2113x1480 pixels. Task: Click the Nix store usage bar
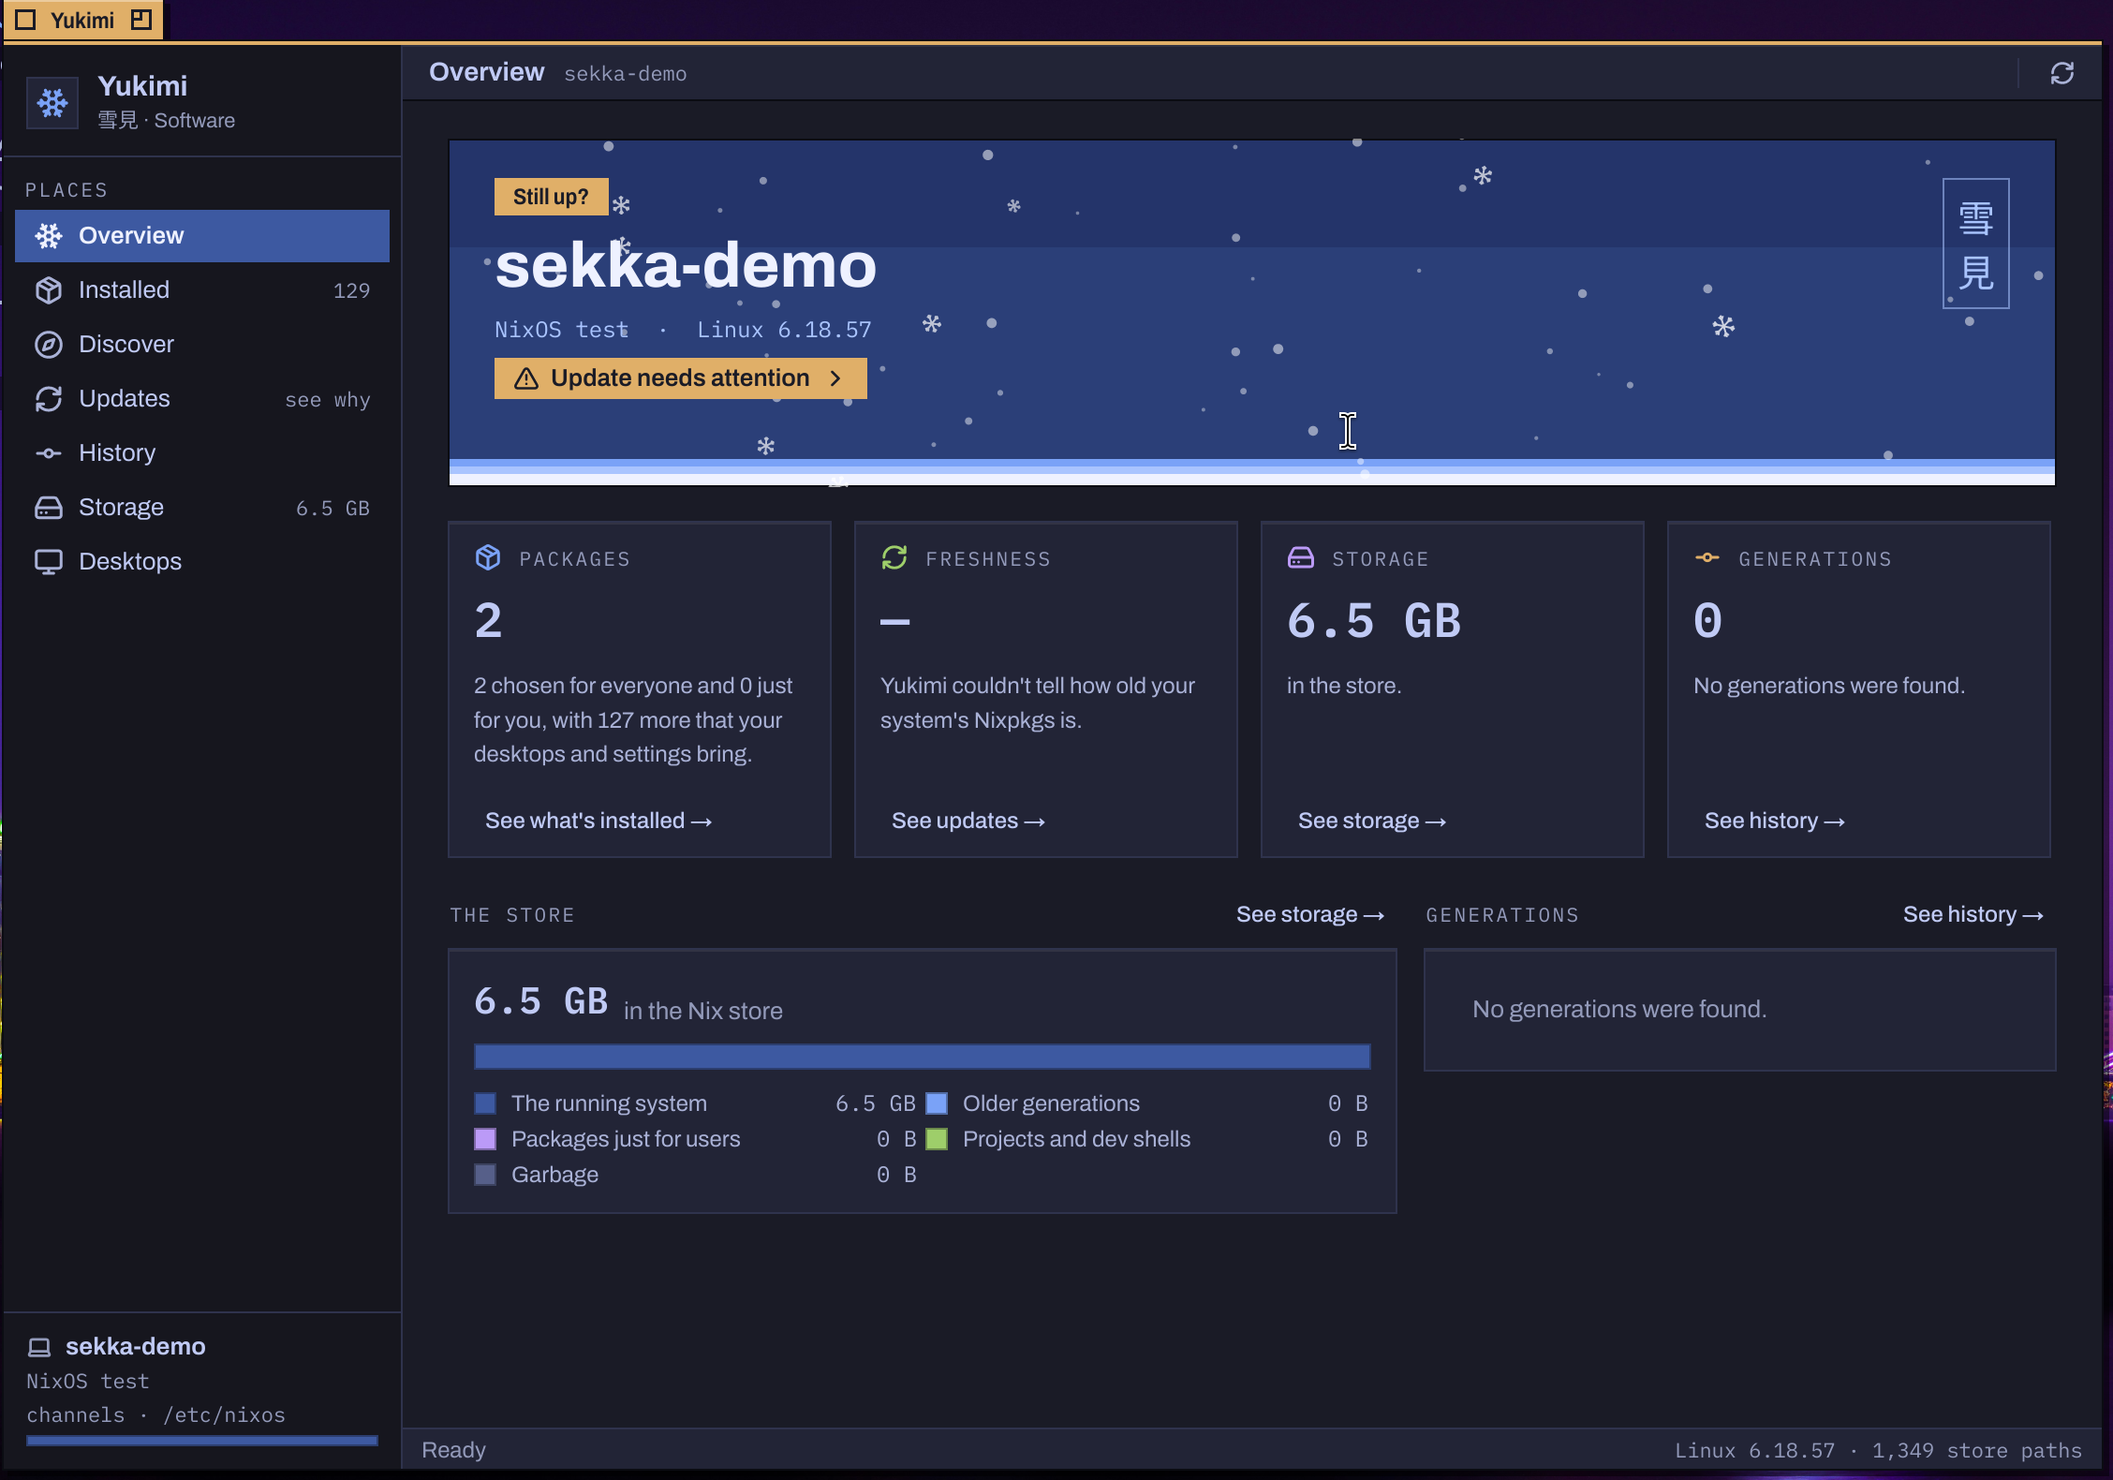[923, 1057]
